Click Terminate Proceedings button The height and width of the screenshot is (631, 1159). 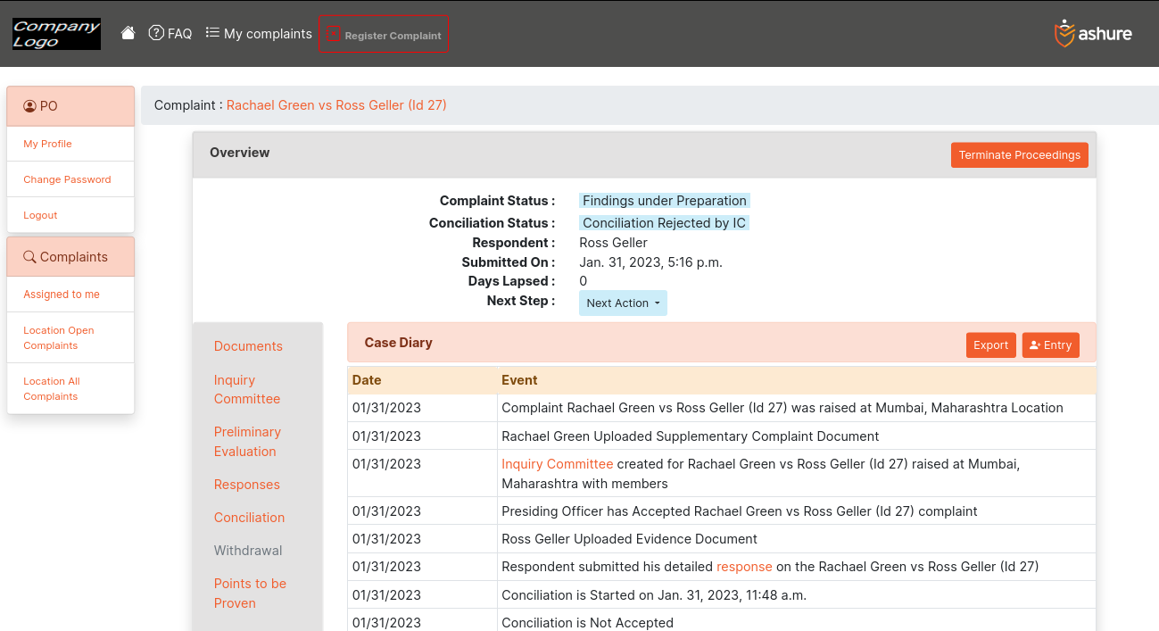click(x=1019, y=154)
